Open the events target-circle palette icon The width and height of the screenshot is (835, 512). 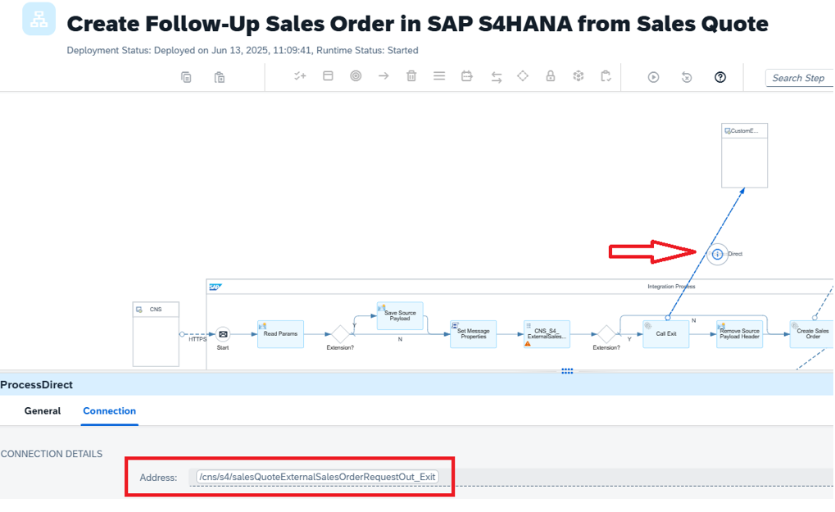click(x=356, y=76)
